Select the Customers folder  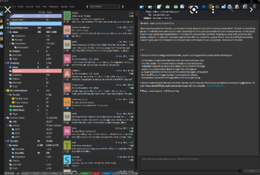[20, 36]
